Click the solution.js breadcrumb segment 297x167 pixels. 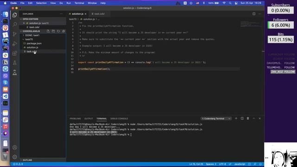point(89,19)
